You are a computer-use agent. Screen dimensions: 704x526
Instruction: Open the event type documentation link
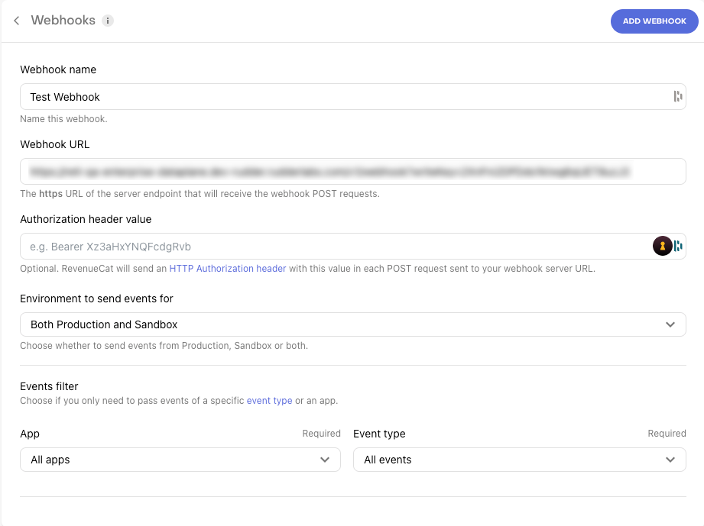point(269,401)
